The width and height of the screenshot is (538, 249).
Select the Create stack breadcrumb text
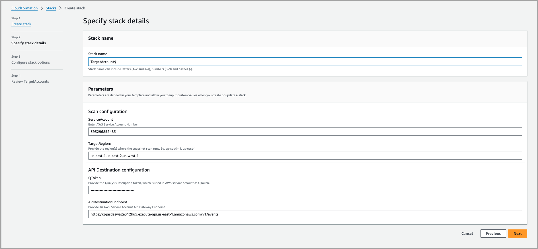coord(75,8)
